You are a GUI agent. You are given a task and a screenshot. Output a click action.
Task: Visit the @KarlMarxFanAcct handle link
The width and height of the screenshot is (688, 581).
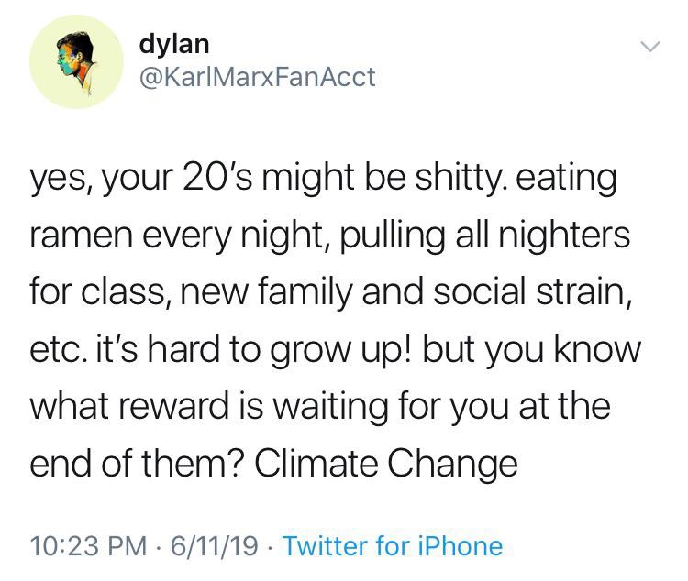click(256, 77)
